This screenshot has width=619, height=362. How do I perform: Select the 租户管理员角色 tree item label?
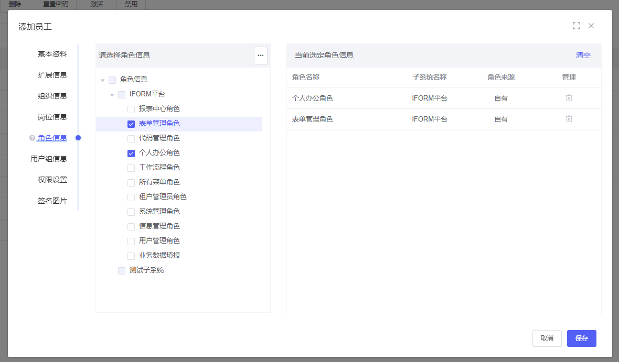(x=163, y=197)
